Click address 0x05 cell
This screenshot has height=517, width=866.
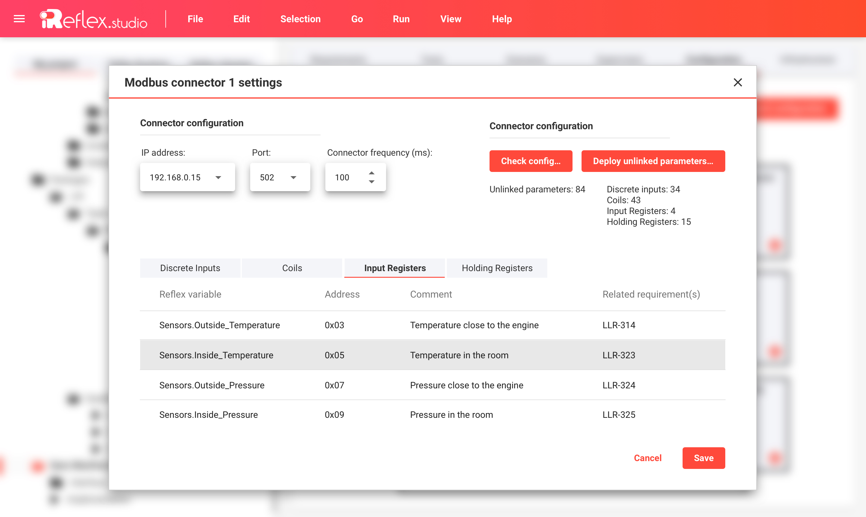click(x=334, y=355)
